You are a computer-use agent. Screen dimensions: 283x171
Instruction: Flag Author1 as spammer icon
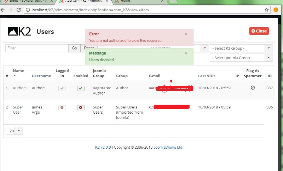point(253,87)
